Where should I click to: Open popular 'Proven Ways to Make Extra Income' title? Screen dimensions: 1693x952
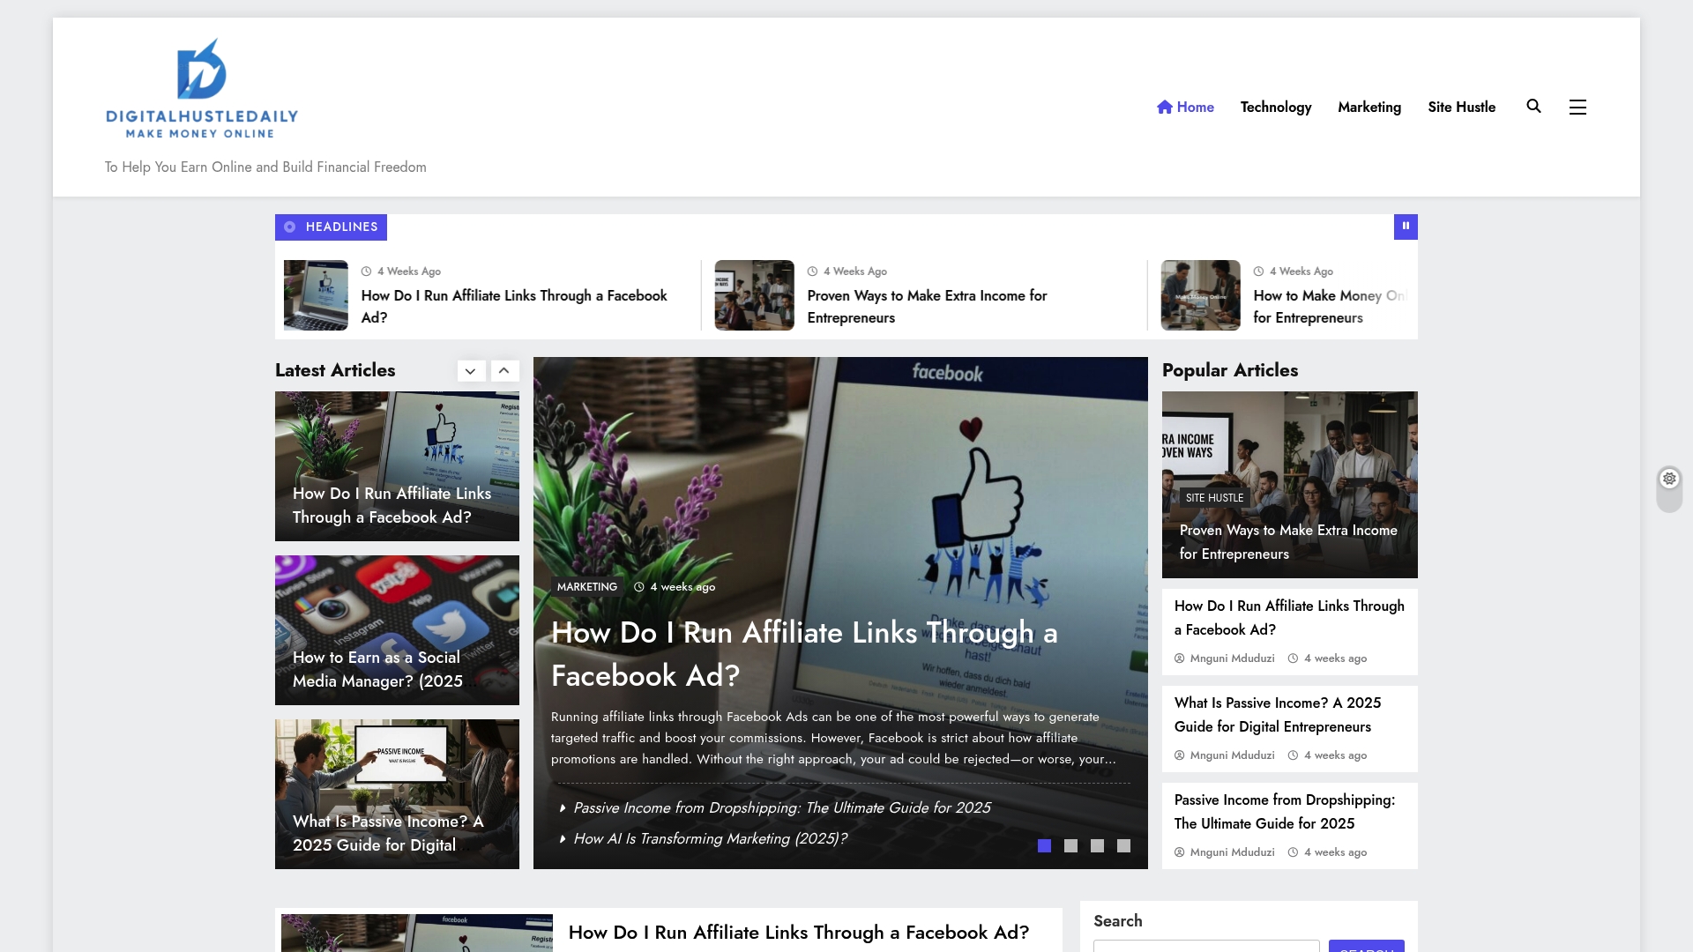(x=1288, y=542)
